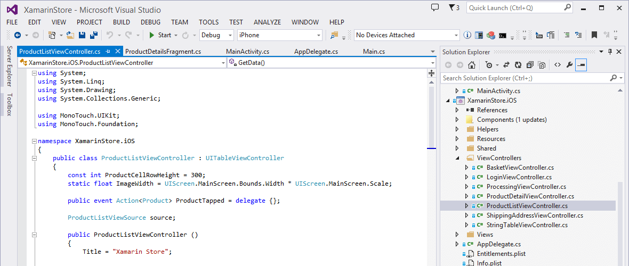Click the Navigate Backward arrow icon
Screen dimensions: 629x266
tap(18, 35)
